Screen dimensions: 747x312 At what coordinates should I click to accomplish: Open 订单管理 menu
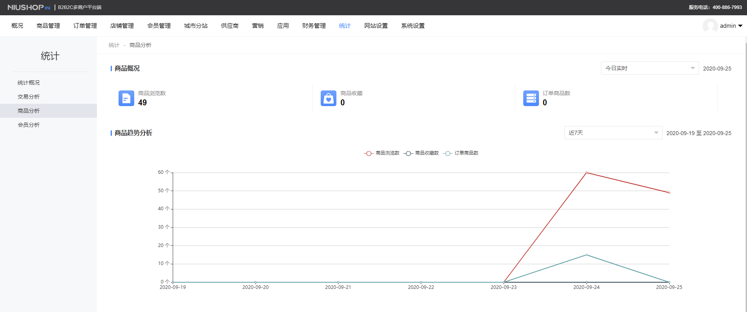(85, 26)
